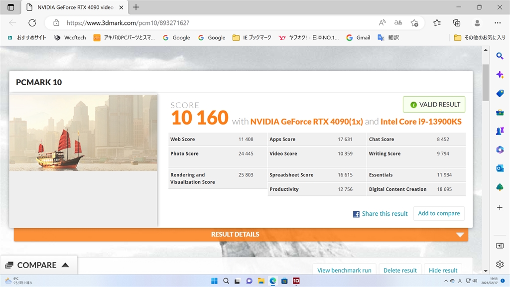This screenshot has width=510, height=287.
Task: Click the Intel Core i9-13900KS link
Action: click(421, 122)
